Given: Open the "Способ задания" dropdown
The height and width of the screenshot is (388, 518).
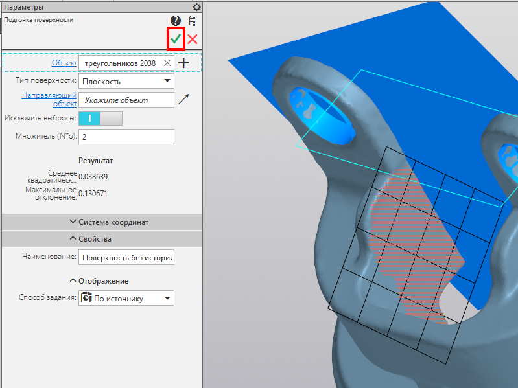Looking at the screenshot, I should [126, 298].
